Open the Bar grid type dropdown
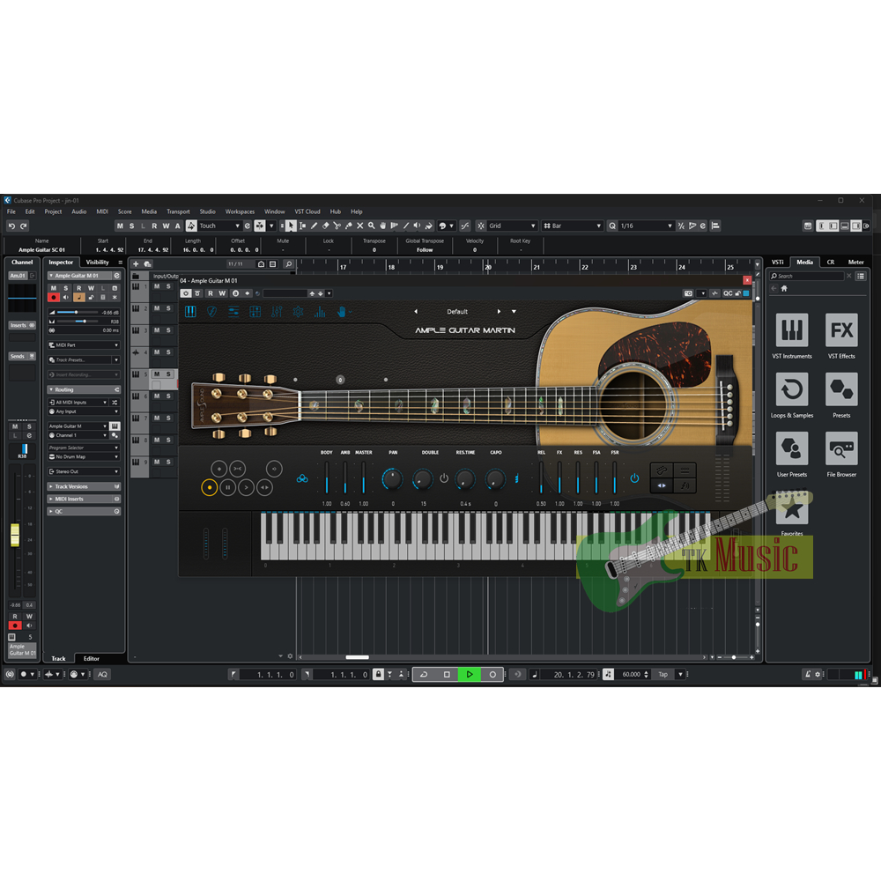The image size is (881, 881). 573,226
